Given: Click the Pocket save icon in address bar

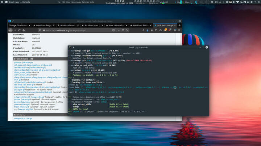Looking at the screenshot, I should pyautogui.click(x=123, y=30).
